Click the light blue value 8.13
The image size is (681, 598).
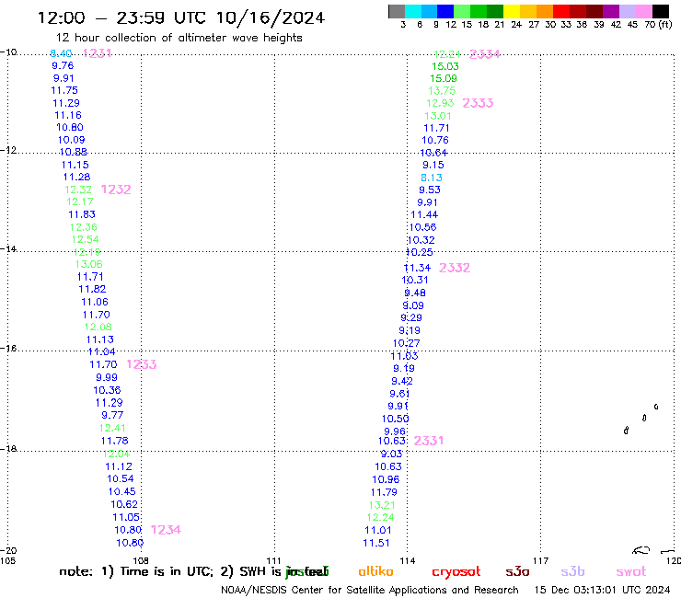[x=432, y=178]
